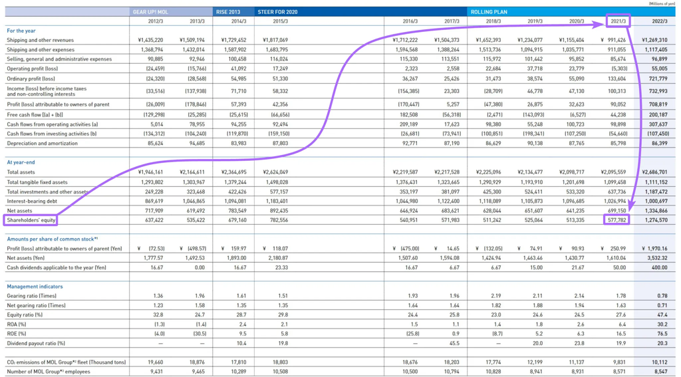Select the 'Management indicators' section heading
This screenshot has width=681, height=377.
coord(35,287)
